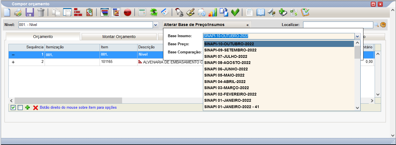Click the clipboard with green arrows icon

pos(89,12)
